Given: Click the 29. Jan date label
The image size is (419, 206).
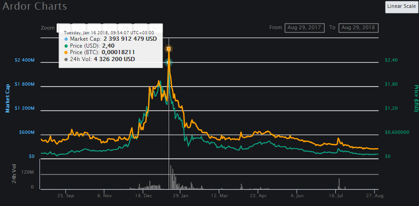Looking at the screenshot, I should (x=181, y=196).
